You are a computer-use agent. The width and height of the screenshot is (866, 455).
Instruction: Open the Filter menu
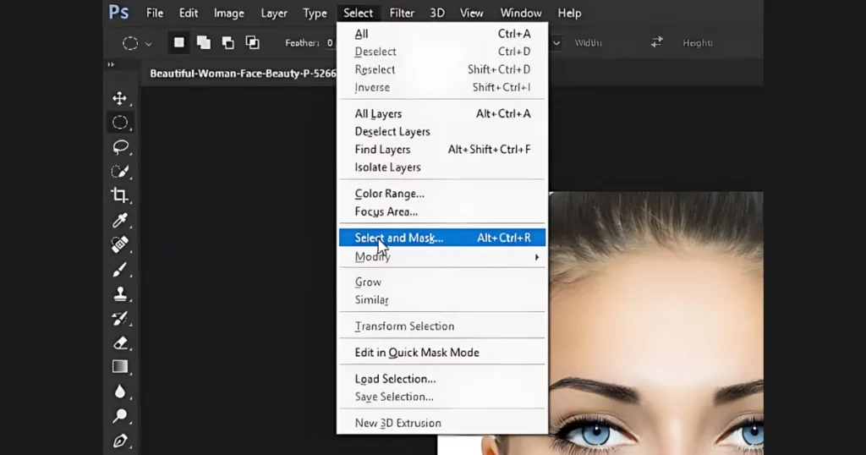[x=402, y=13]
